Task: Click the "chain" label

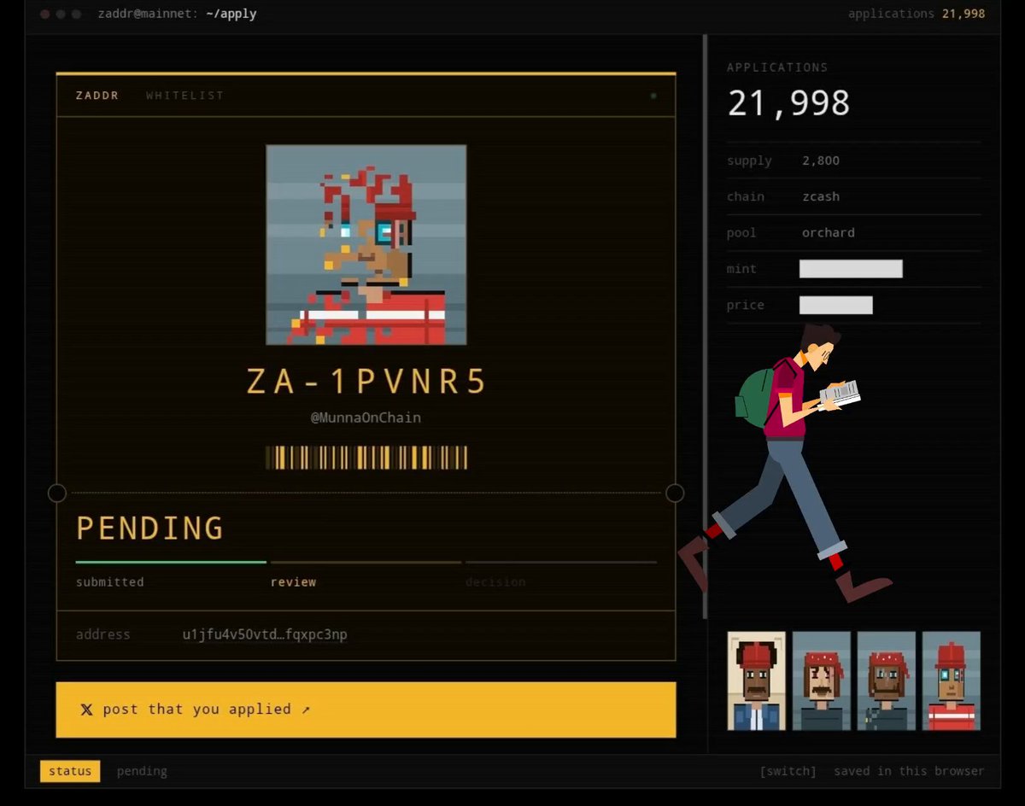Action: tap(746, 196)
